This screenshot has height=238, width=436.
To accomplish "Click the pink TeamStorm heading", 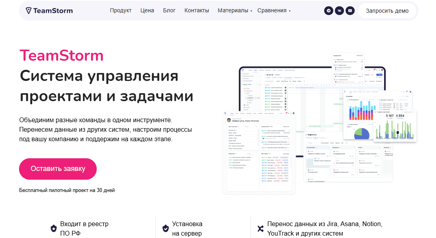I will click(61, 56).
